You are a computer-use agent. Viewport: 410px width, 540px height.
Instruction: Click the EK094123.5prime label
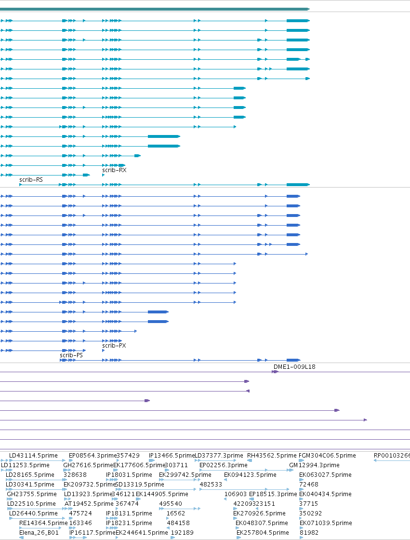click(250, 475)
